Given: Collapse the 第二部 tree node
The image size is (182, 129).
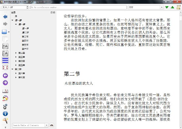Looking at the screenshot, I should (12, 69).
